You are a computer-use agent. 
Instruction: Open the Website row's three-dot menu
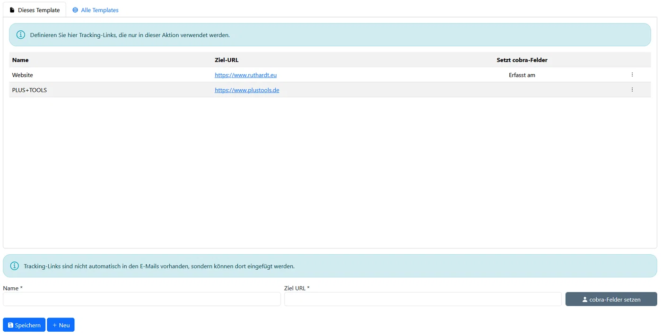[x=632, y=75]
